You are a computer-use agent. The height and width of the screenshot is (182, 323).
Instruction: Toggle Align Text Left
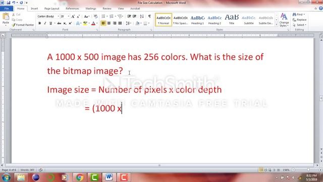103,23
